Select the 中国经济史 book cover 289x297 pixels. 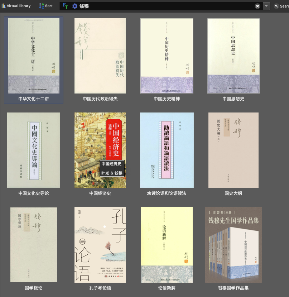100,150
